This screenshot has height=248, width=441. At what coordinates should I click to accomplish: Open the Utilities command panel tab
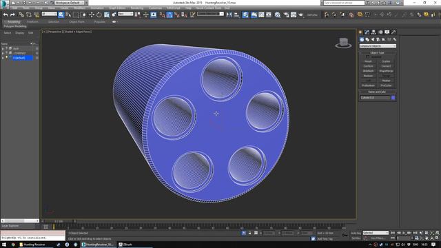click(393, 32)
